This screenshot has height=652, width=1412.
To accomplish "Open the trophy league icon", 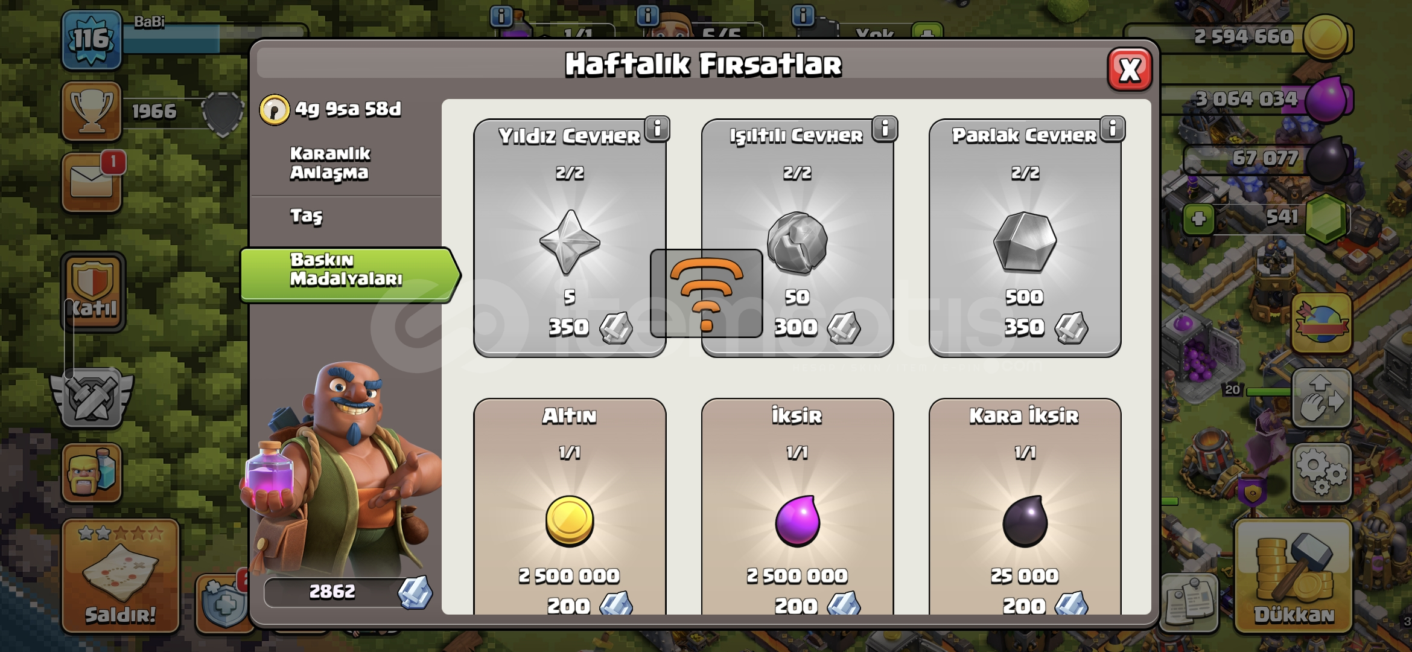I will coord(92,111).
